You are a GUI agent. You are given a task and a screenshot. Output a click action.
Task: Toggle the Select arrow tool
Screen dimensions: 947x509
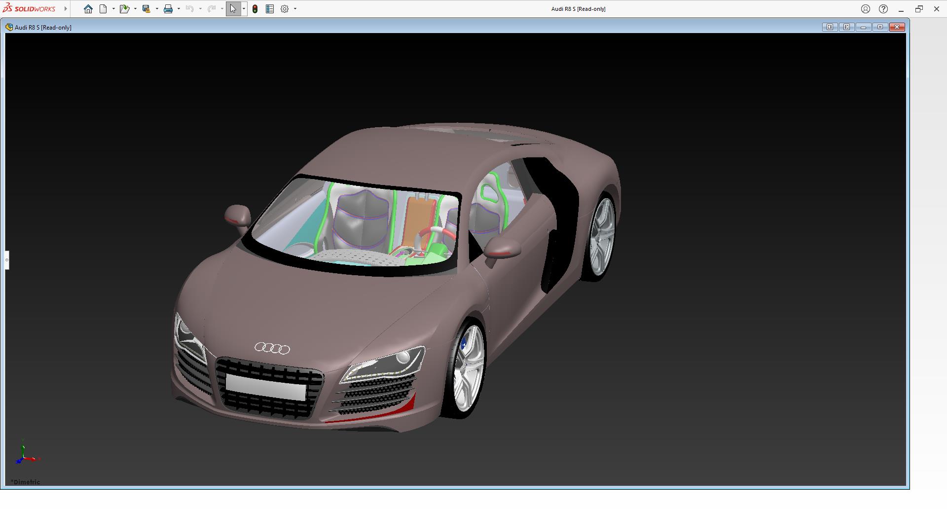point(233,9)
